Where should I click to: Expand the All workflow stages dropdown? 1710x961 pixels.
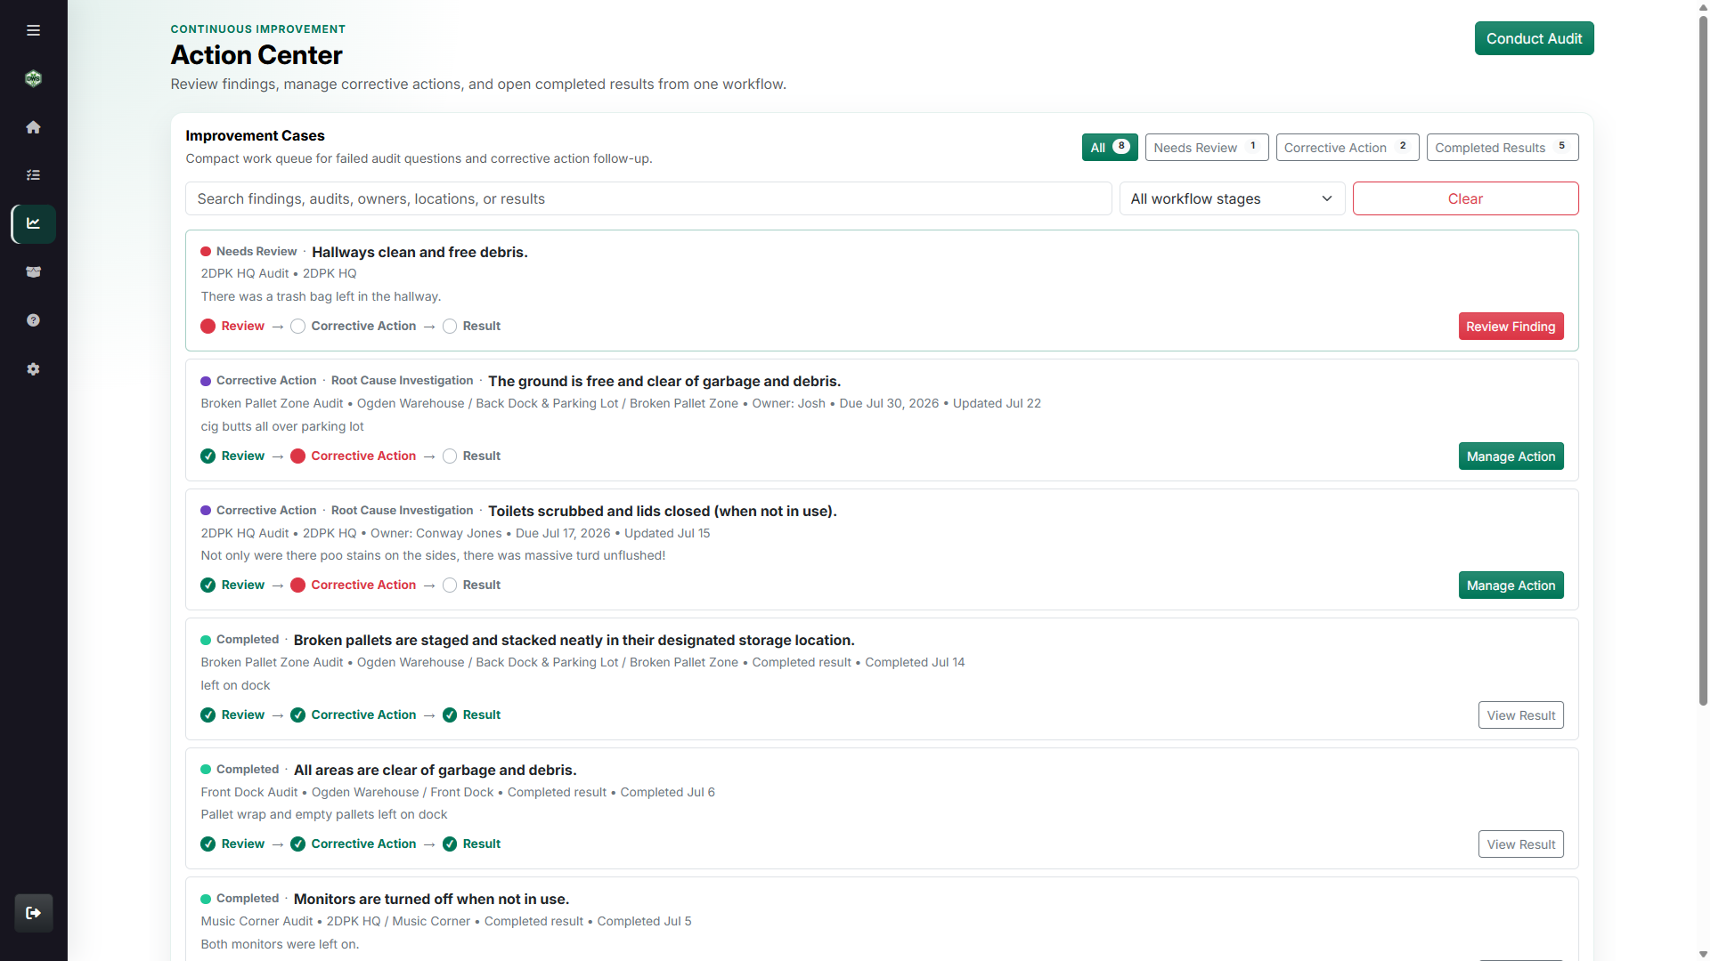tap(1232, 199)
